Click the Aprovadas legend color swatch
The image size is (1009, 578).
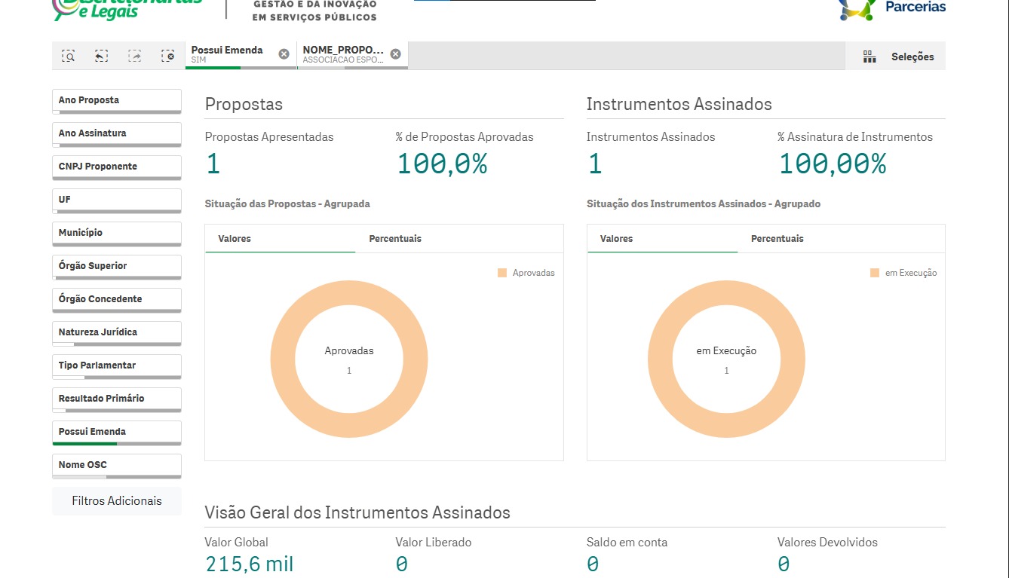coord(502,273)
